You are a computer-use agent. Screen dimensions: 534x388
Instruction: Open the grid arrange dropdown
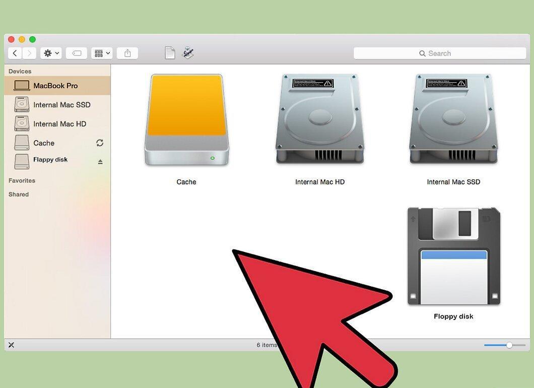[102, 53]
